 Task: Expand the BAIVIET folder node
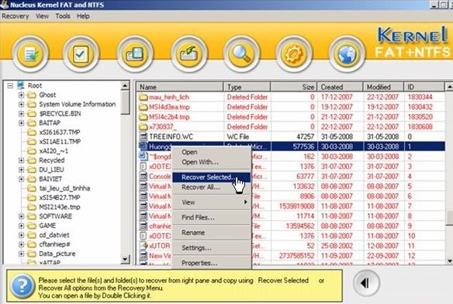[21, 179]
